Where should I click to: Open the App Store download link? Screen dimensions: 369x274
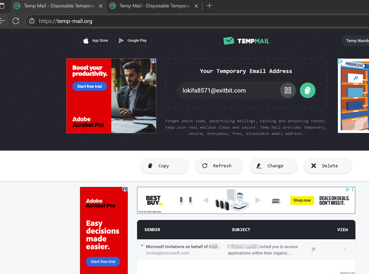coord(96,41)
